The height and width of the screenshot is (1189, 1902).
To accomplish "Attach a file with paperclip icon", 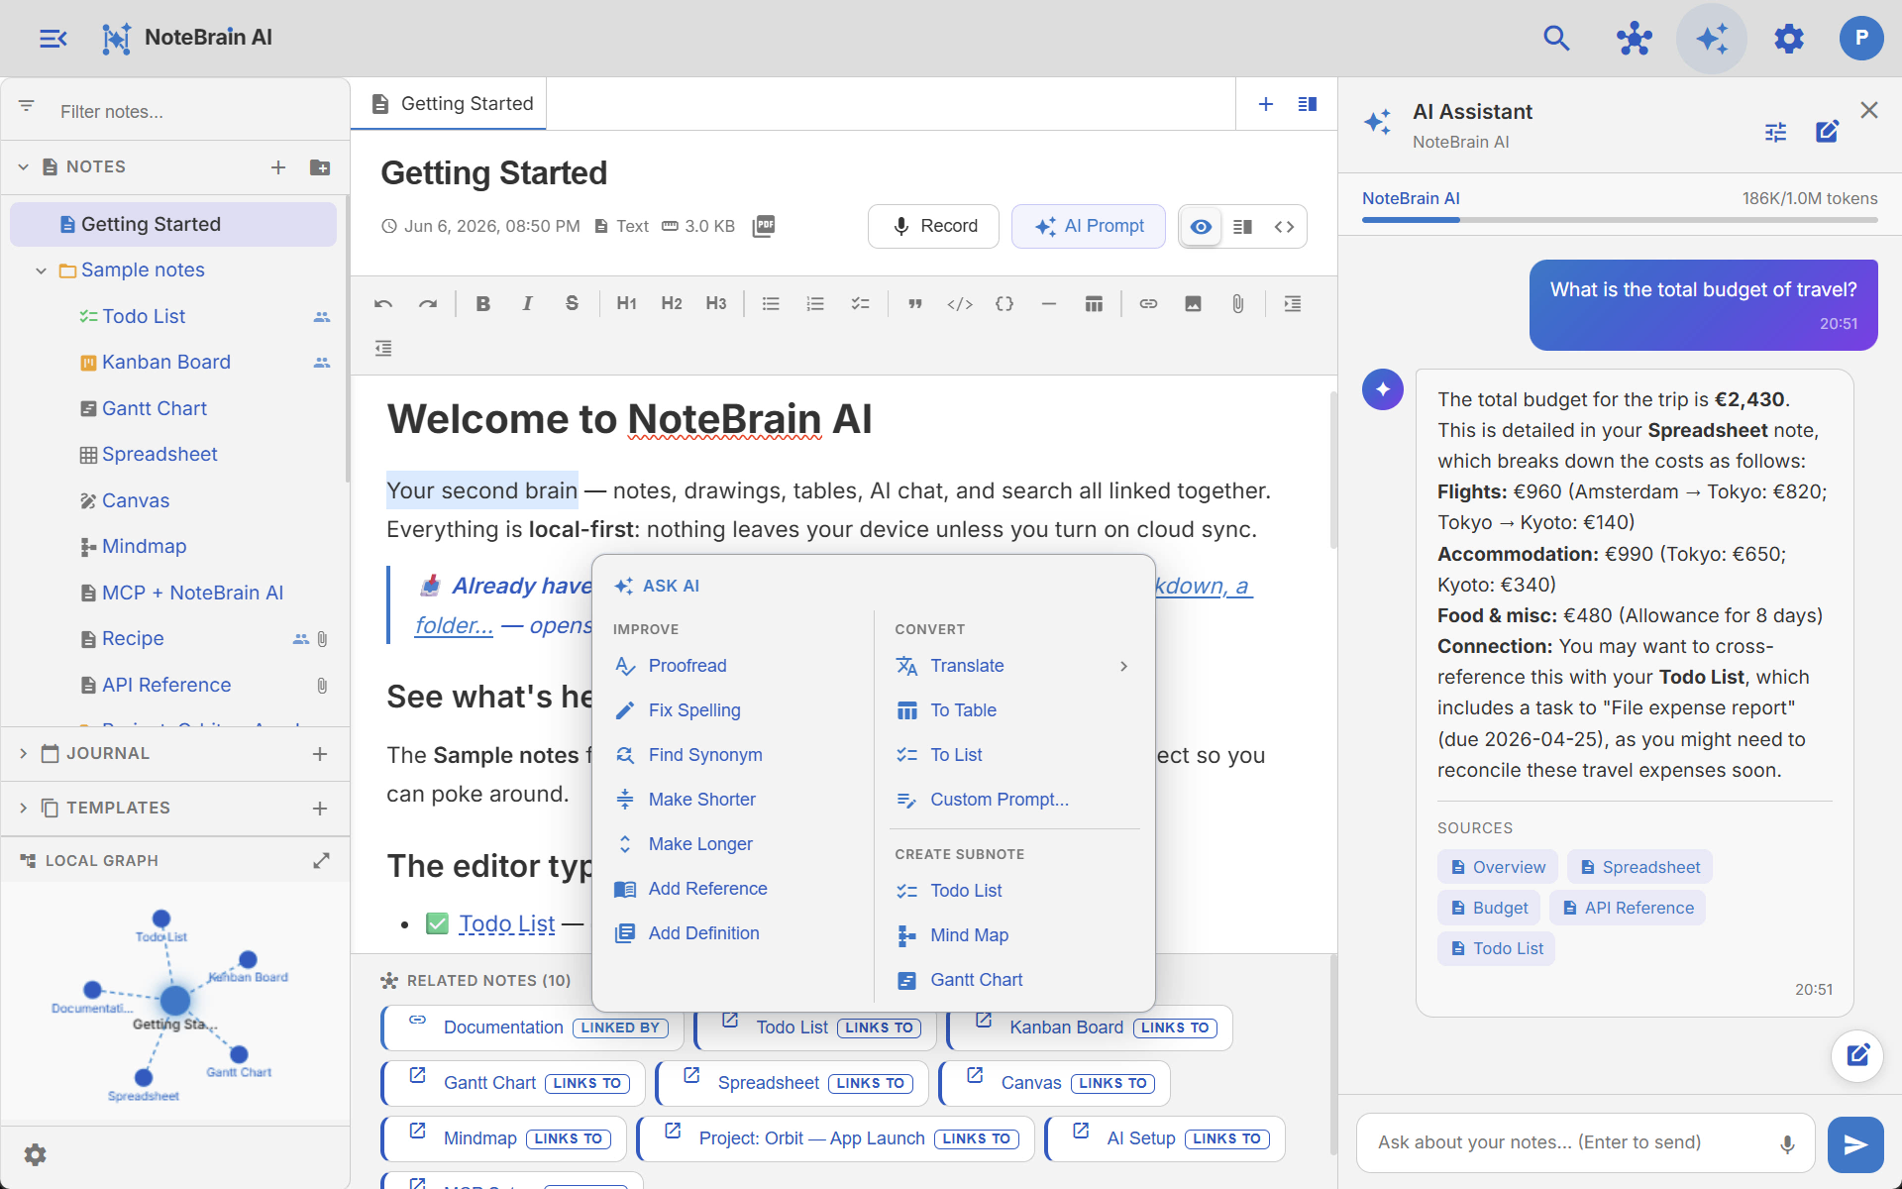I will (1237, 304).
